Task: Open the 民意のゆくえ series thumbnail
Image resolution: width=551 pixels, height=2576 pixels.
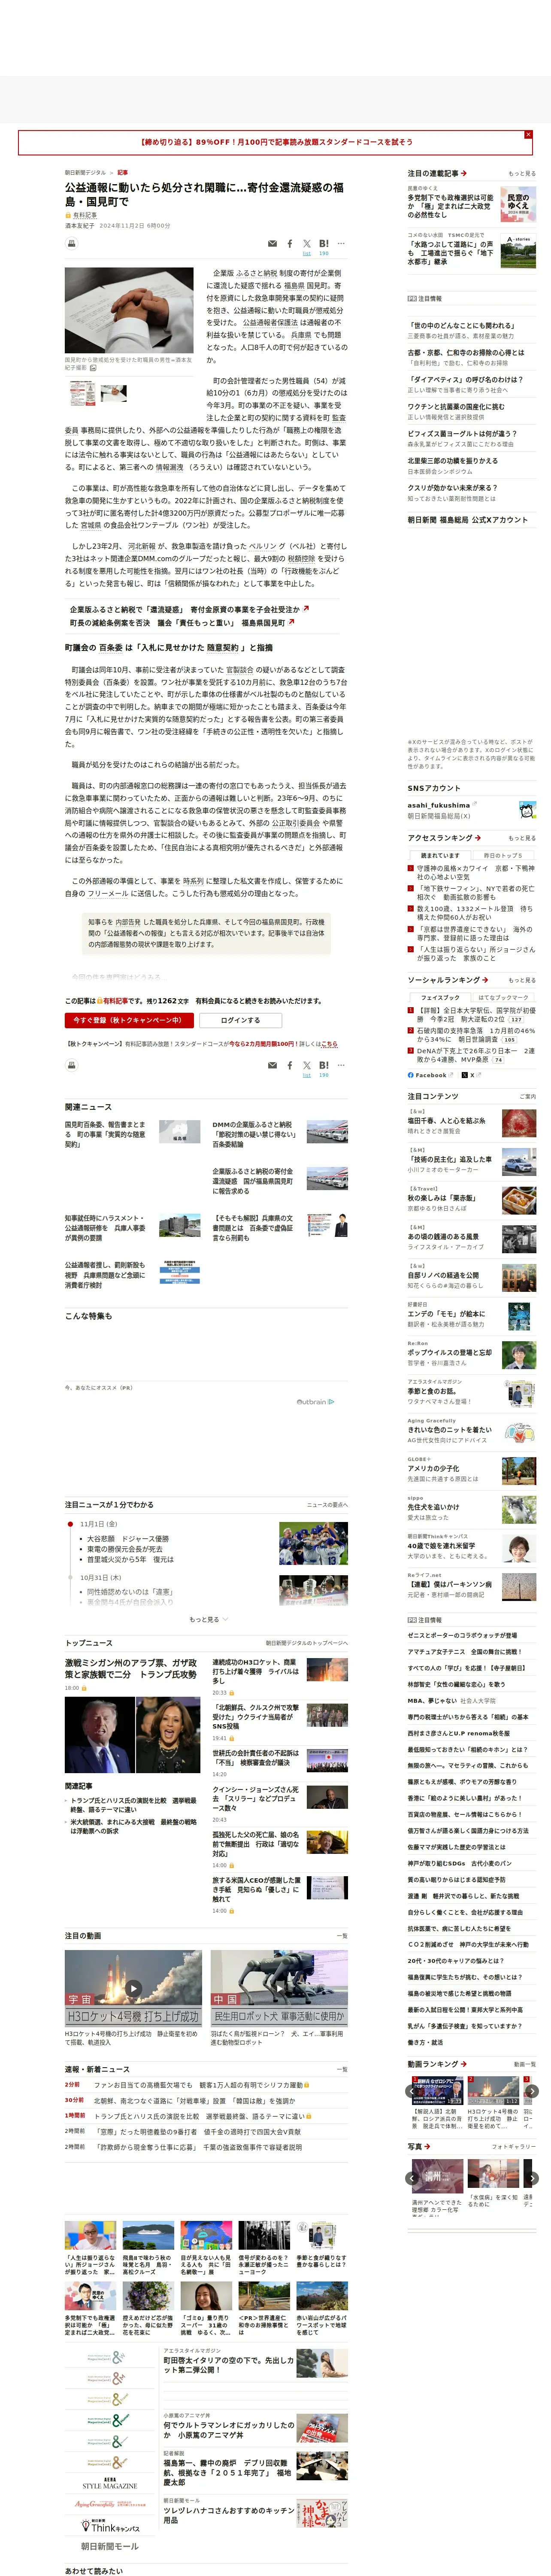Action: [x=518, y=205]
